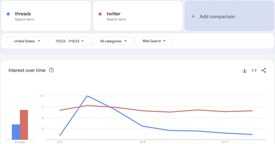Edit the twitter search term
This screenshot has height=144, width=275.
pyautogui.click(x=114, y=14)
